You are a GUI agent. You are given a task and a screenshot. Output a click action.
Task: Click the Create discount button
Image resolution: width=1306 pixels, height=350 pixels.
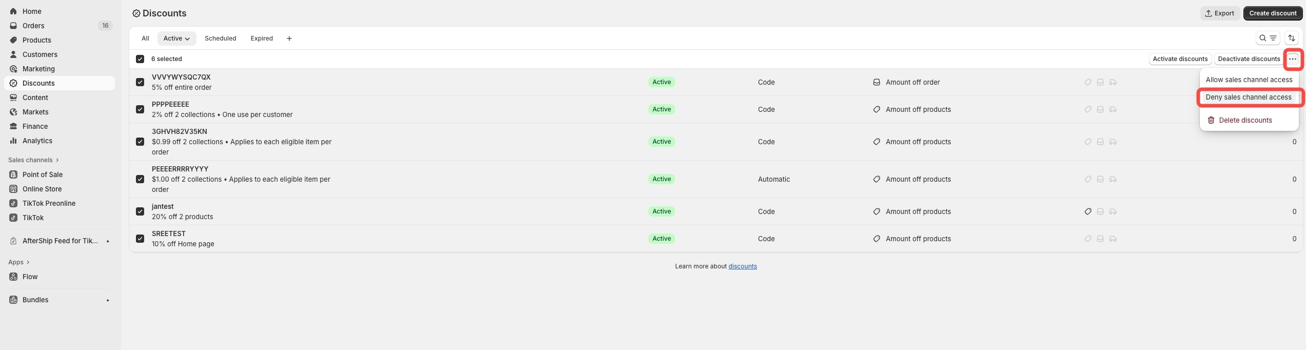pos(1272,13)
